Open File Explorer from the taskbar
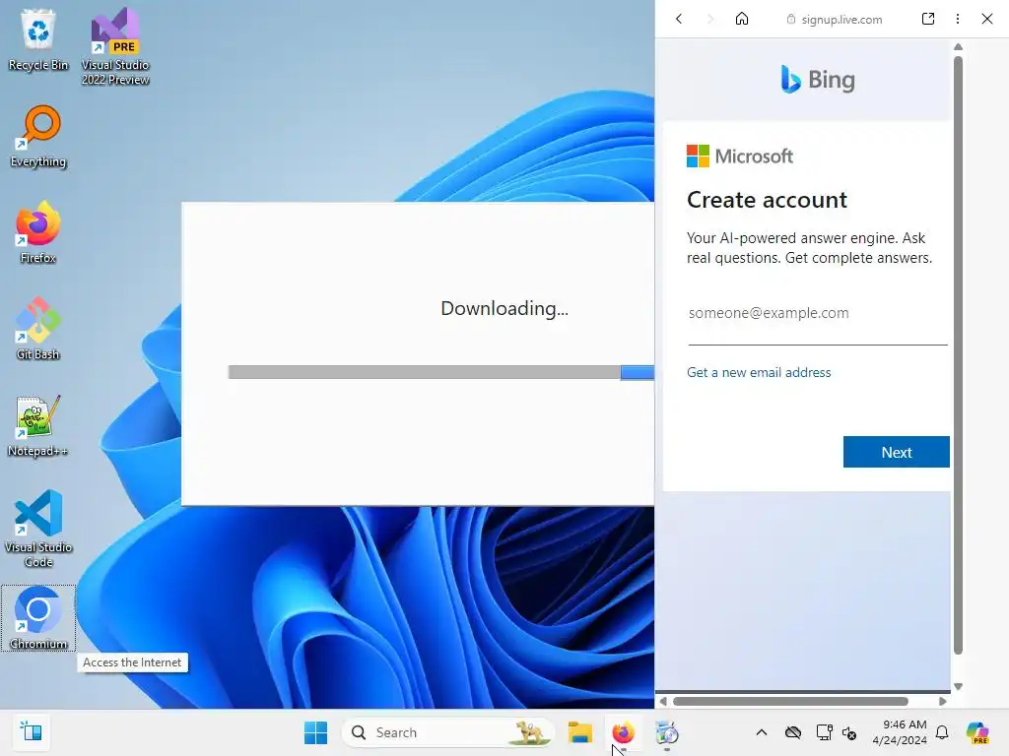The height and width of the screenshot is (756, 1009). (579, 732)
